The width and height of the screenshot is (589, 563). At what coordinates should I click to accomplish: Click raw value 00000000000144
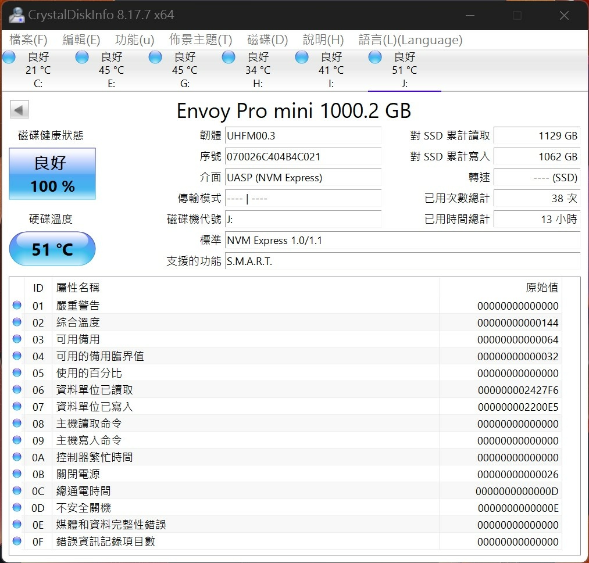[x=517, y=323]
